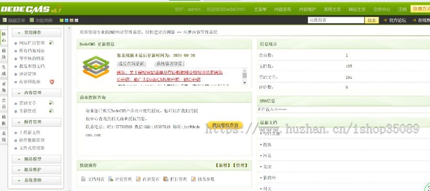Expand the 频道模型 menu section

[x=36, y=159]
